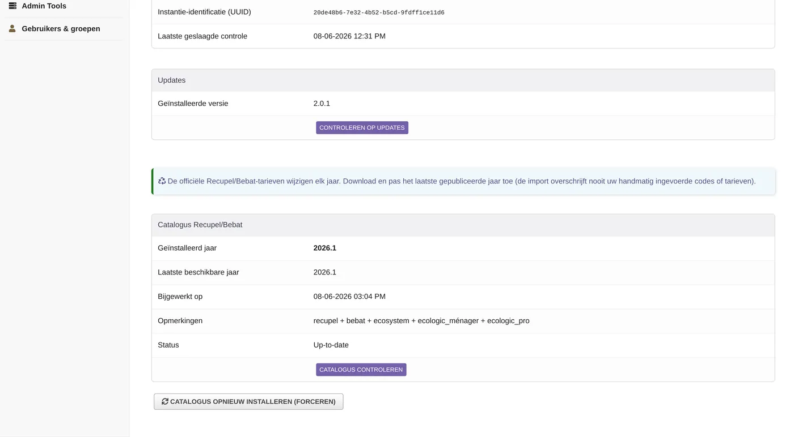794x437 pixels.
Task: Click the Laatste geslaagde controle label
Action: [202, 36]
